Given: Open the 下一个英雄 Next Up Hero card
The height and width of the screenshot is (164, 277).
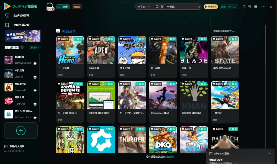Looking at the screenshot, I should tap(70, 57).
